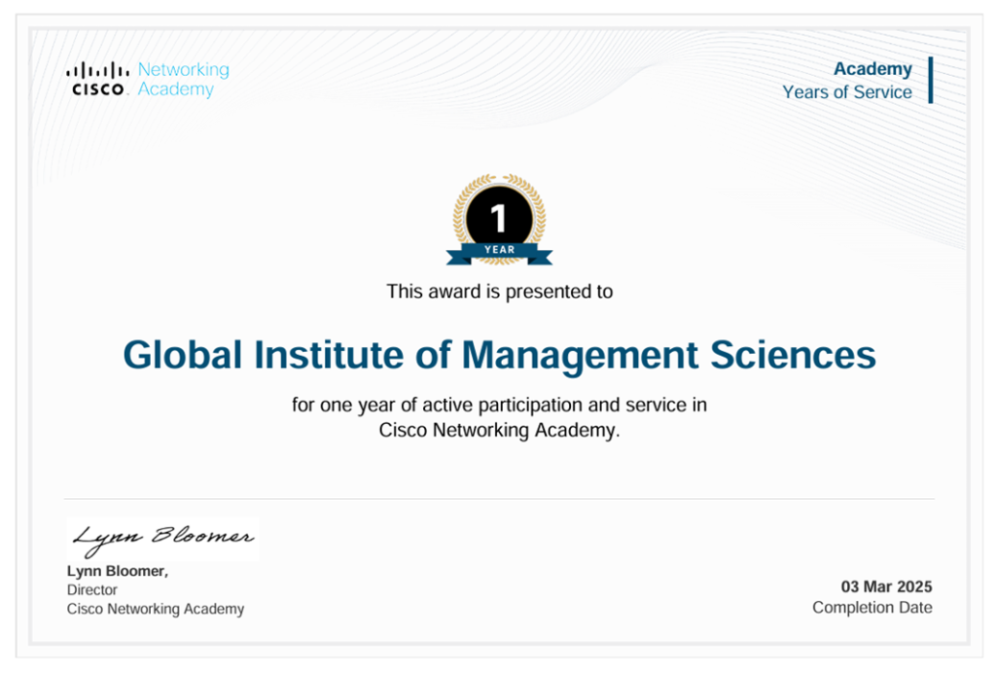The image size is (996, 674).
Task: Click the 'Academy' heading text
Action: coord(872,69)
